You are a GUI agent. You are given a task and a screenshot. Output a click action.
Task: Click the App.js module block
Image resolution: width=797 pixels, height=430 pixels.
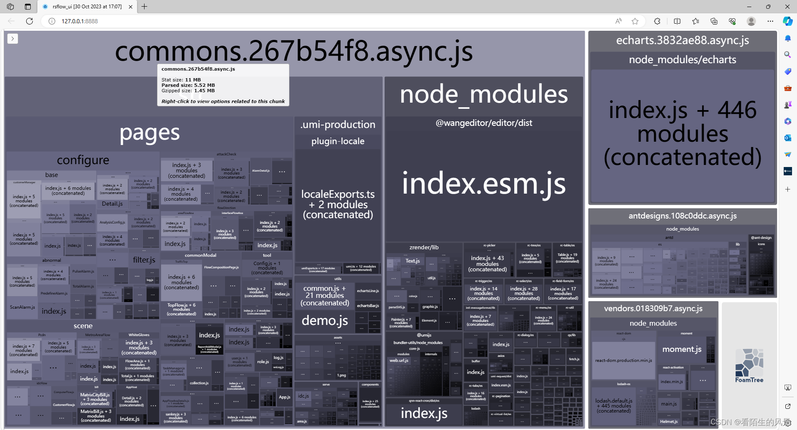tap(284, 397)
